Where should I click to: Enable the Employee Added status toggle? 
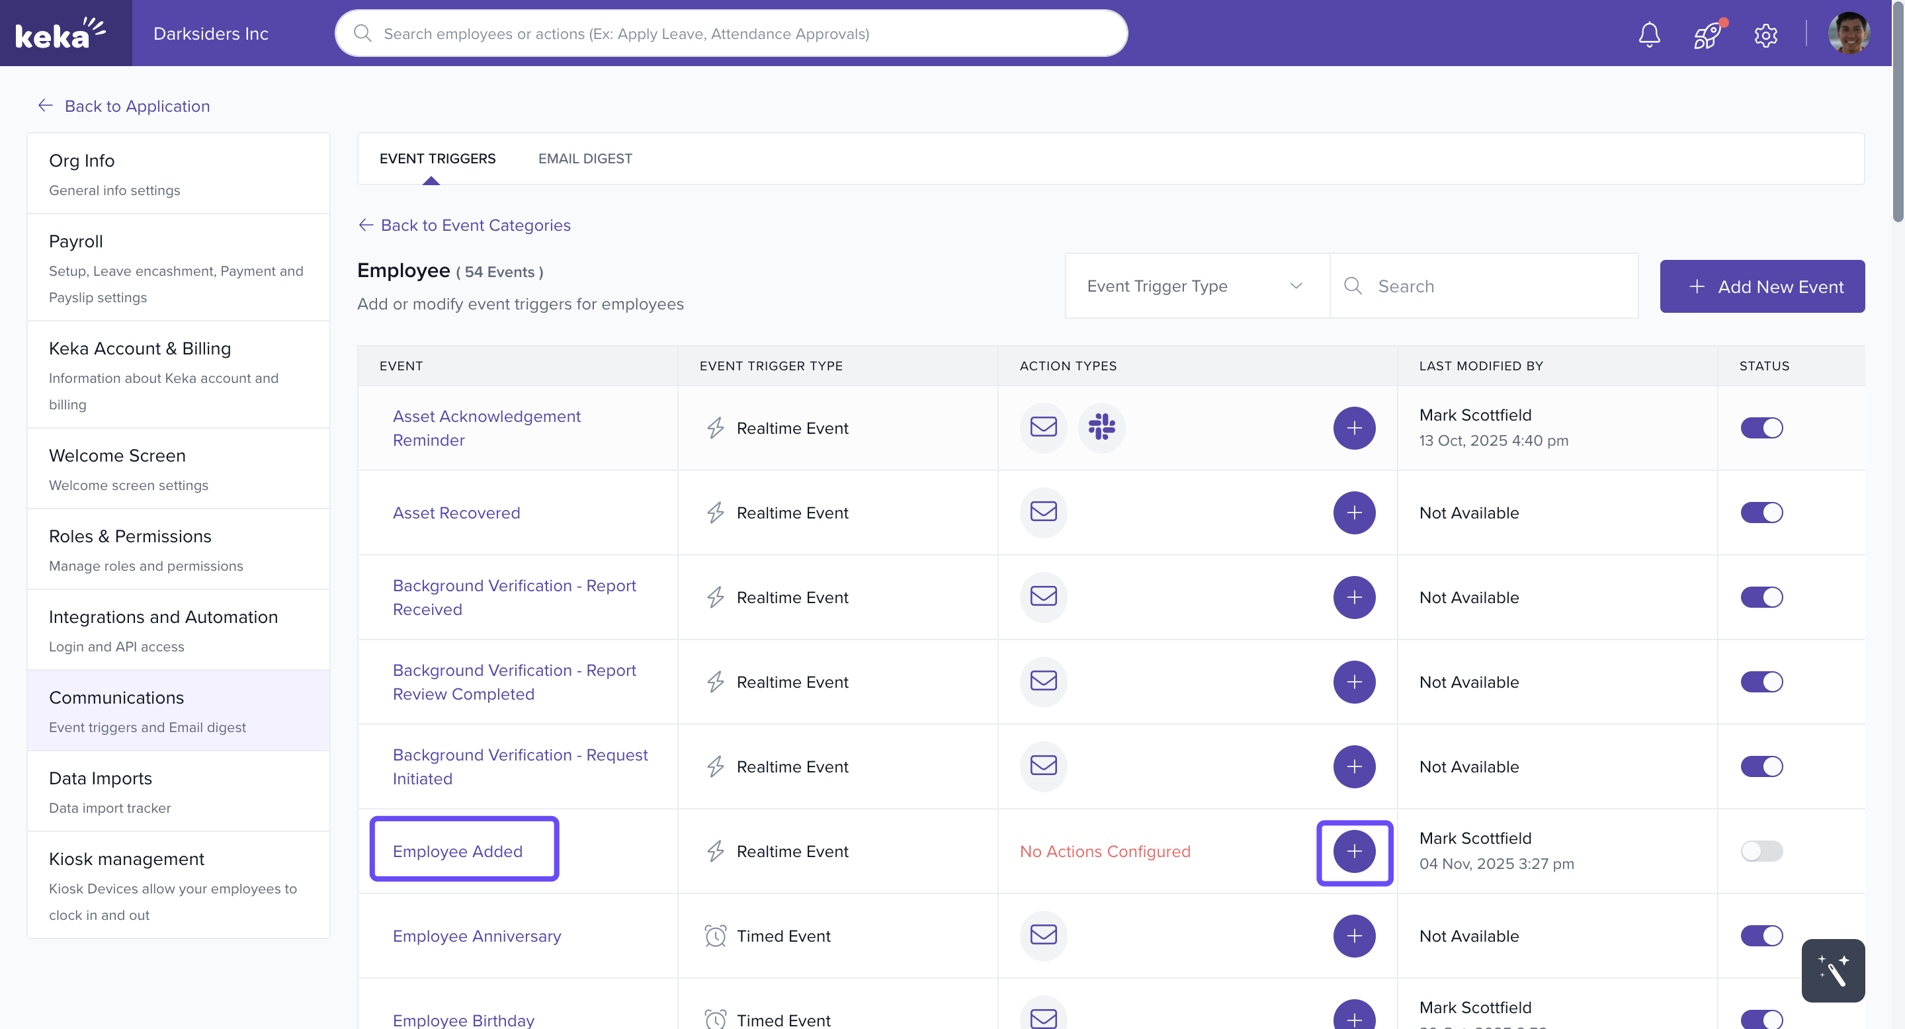[x=1761, y=852]
